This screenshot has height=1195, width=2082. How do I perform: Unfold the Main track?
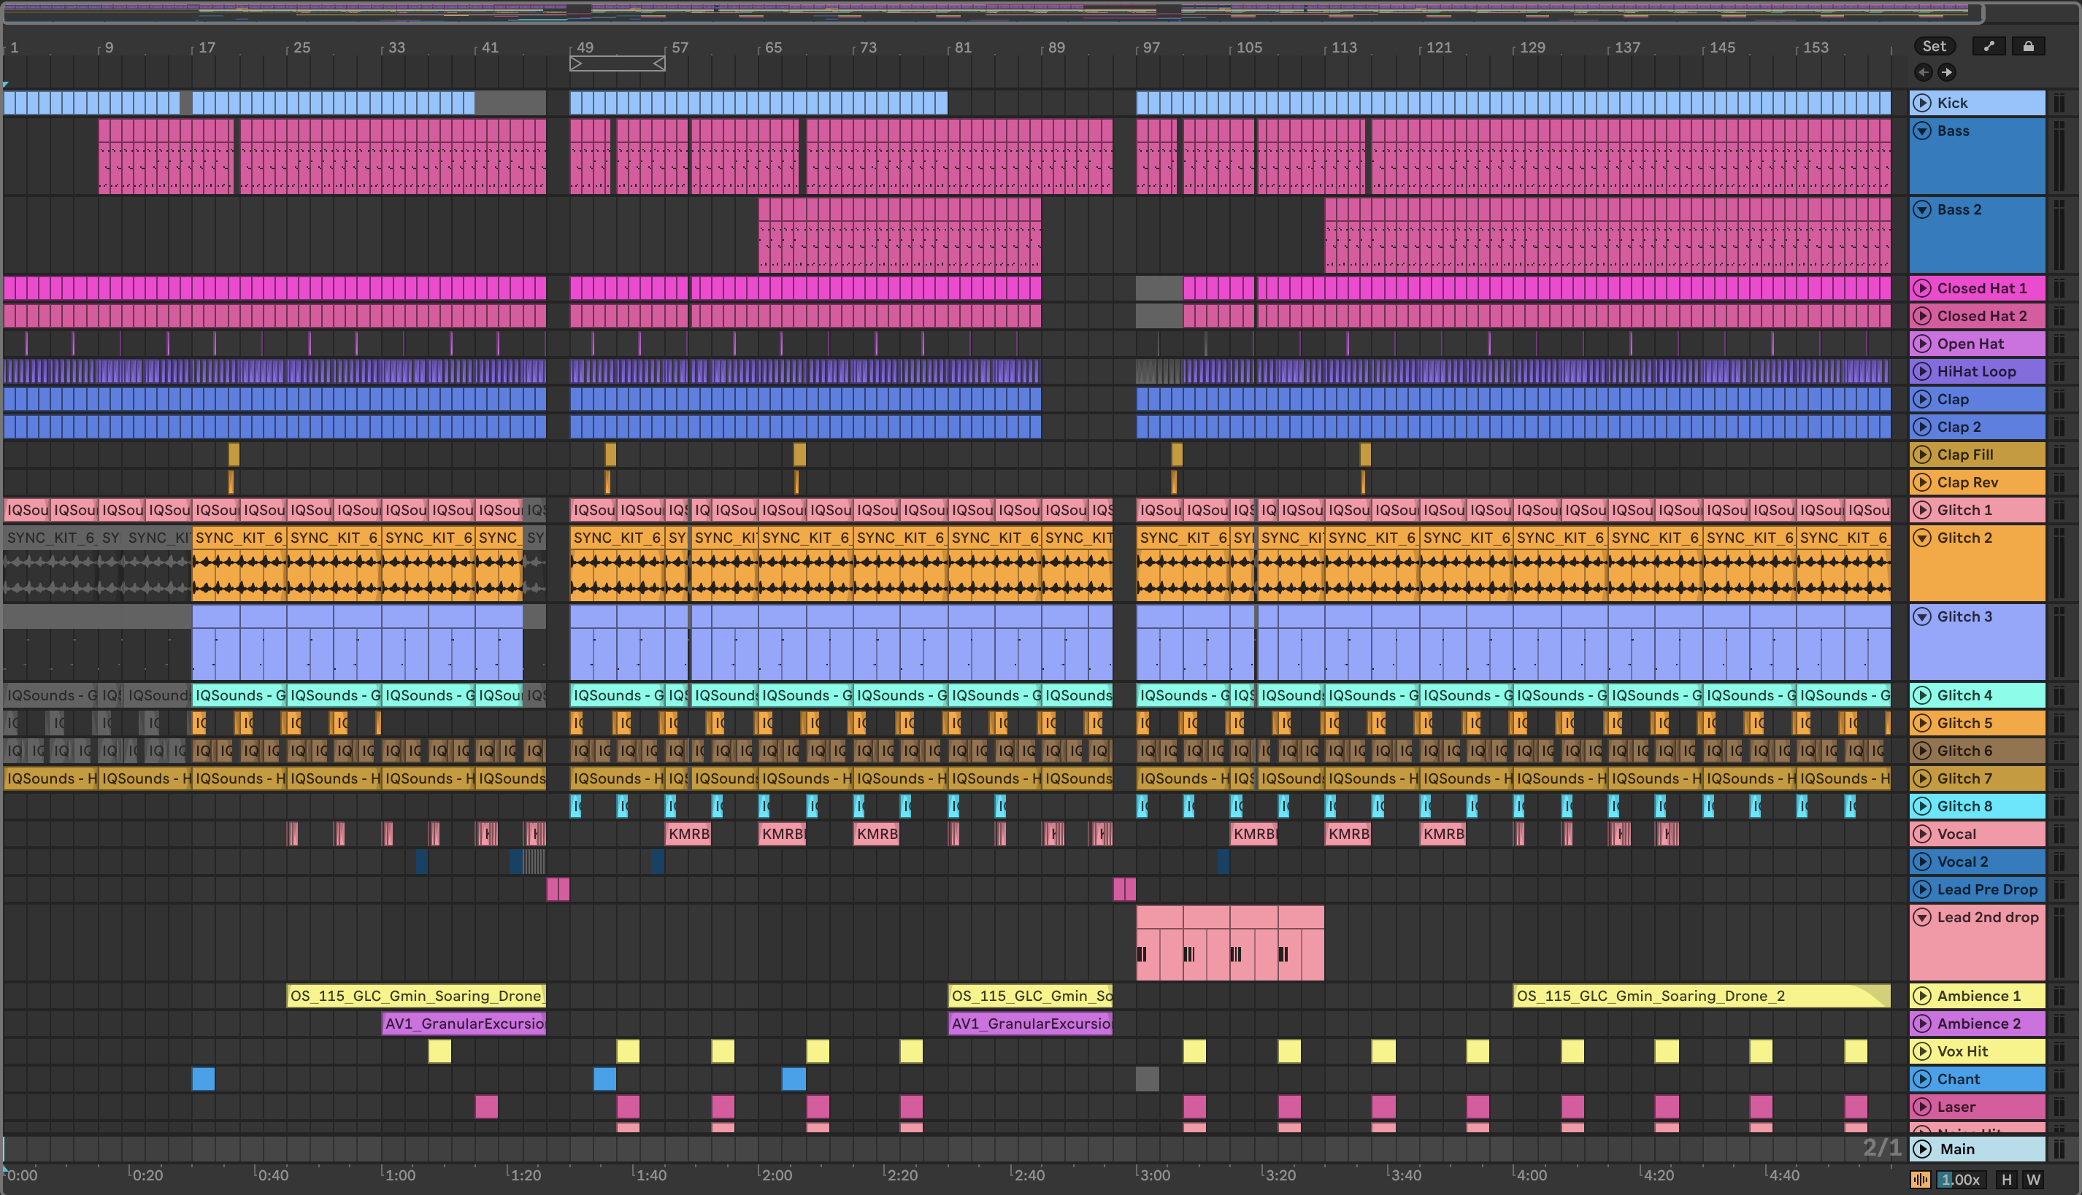(1922, 1149)
